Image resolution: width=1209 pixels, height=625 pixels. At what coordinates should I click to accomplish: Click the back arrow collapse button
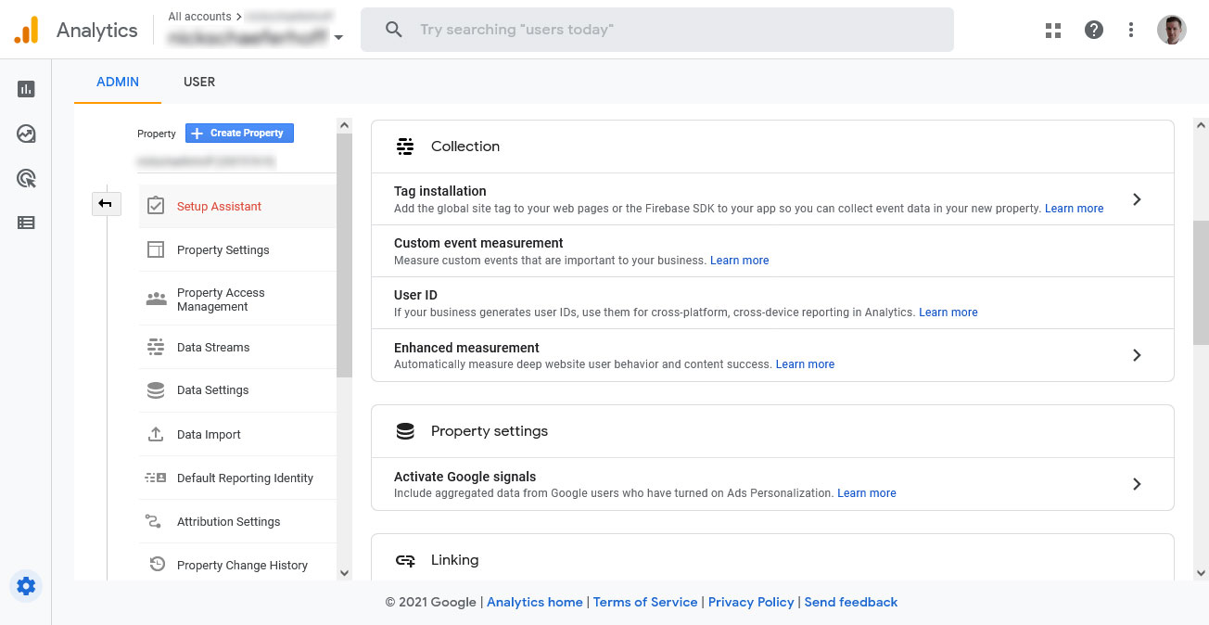coord(107,203)
